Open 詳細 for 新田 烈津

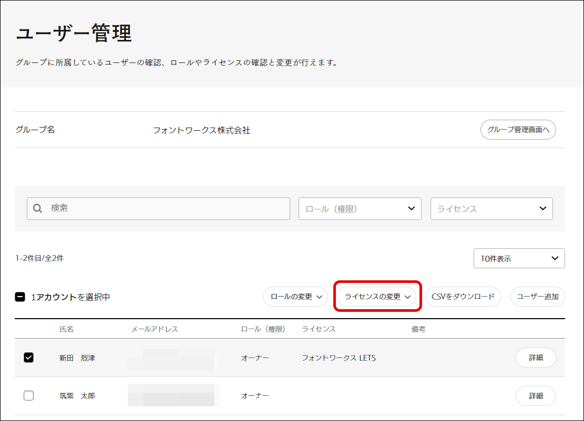tap(535, 357)
